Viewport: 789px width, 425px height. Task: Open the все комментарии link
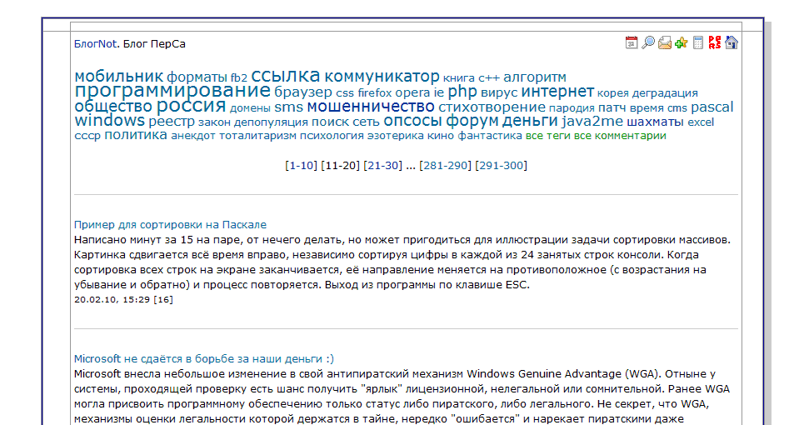[x=620, y=136]
